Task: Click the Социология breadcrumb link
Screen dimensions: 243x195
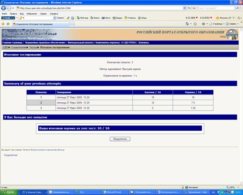Action: 19,47
